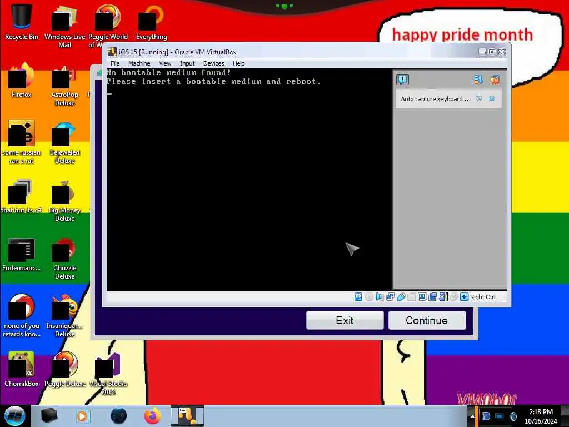
Task: Toggle keep finished progresses icon
Action: point(478,80)
